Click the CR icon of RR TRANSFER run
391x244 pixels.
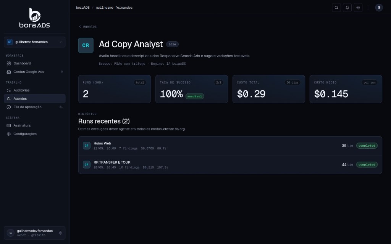[87, 165]
